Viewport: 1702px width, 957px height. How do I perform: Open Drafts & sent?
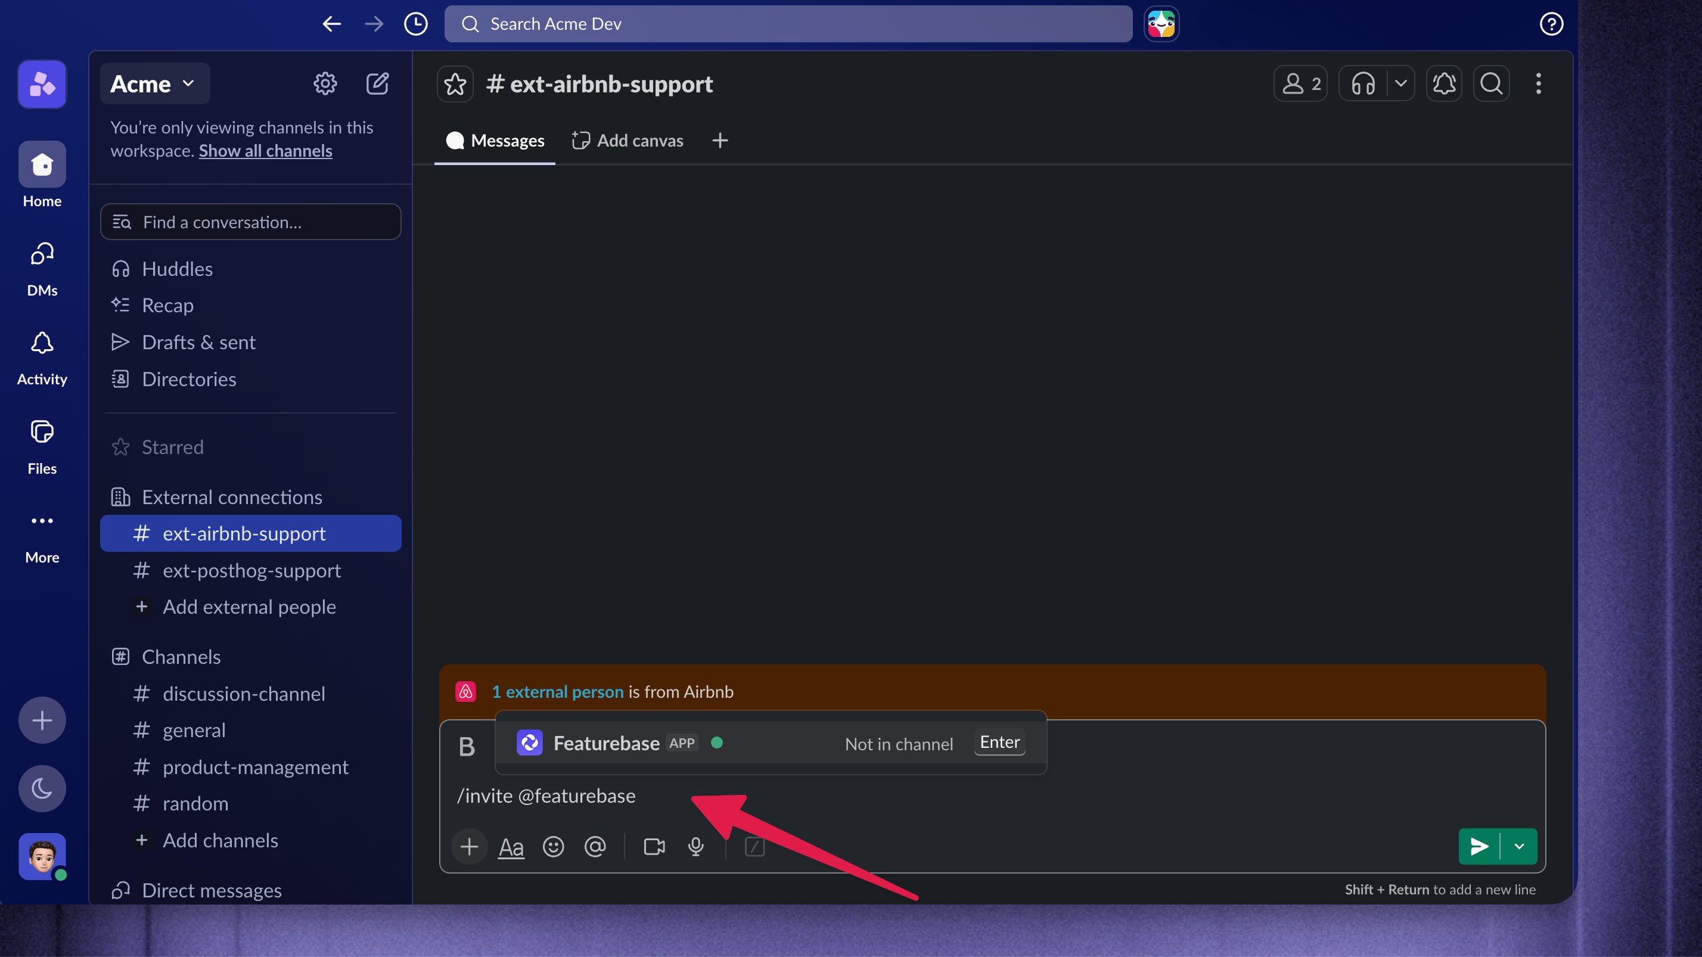point(250,342)
